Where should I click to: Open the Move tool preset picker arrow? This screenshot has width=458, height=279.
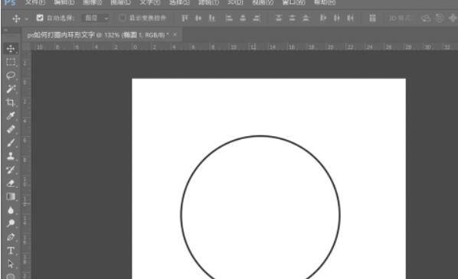[27, 18]
